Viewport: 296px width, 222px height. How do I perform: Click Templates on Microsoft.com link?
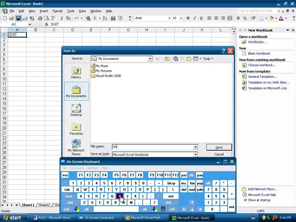pos(267,88)
